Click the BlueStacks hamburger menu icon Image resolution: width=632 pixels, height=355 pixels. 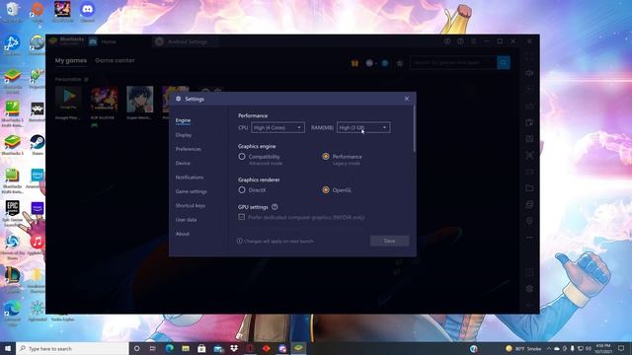coord(473,41)
